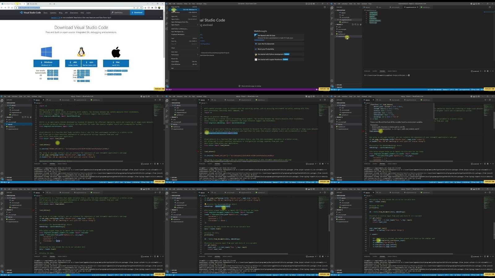Open the Extensions link in website navigation
The height and width of the screenshot is (278, 495).
pos(74,13)
